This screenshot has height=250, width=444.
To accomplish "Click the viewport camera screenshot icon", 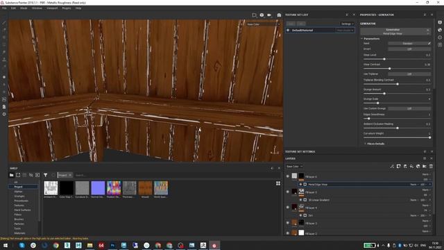I will 279,15.
